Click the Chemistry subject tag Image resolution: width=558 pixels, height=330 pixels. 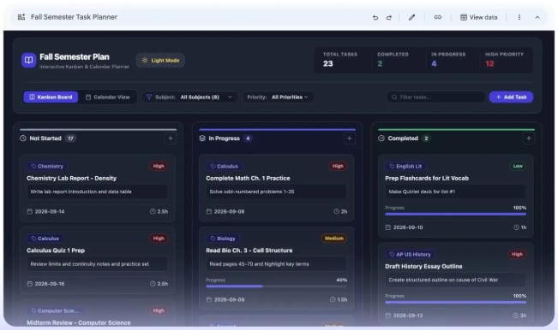click(47, 167)
